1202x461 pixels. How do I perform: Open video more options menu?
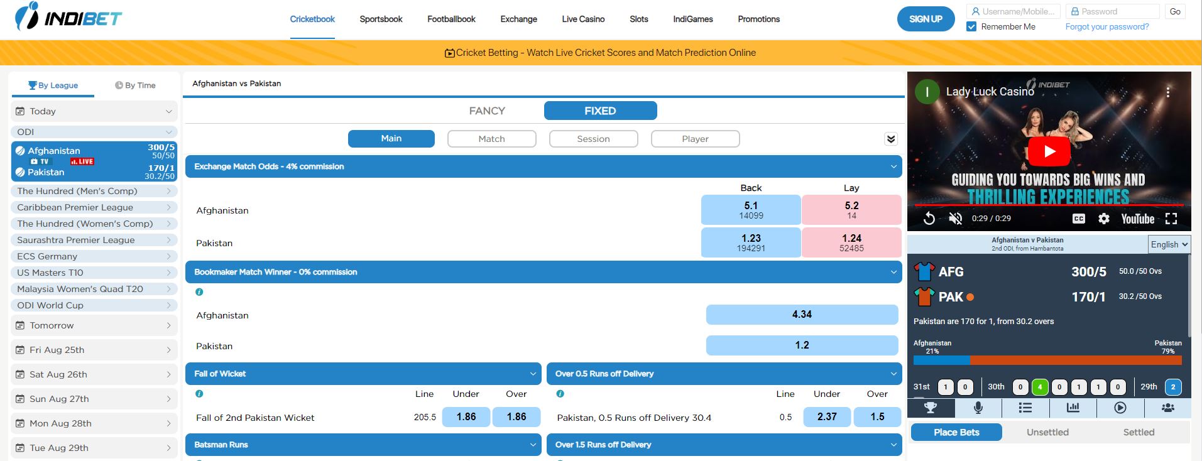click(1168, 92)
